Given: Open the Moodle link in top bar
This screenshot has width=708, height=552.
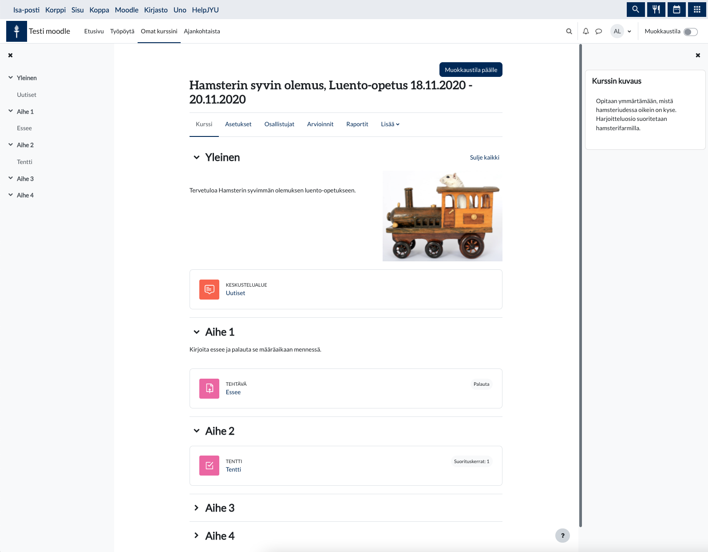Looking at the screenshot, I should pyautogui.click(x=127, y=10).
